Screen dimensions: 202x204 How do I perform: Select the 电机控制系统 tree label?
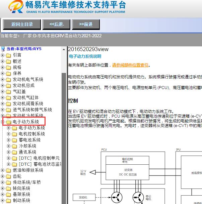(32, 134)
